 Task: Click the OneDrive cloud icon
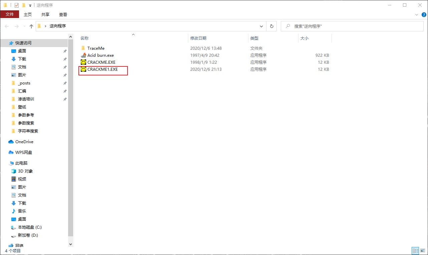11,142
